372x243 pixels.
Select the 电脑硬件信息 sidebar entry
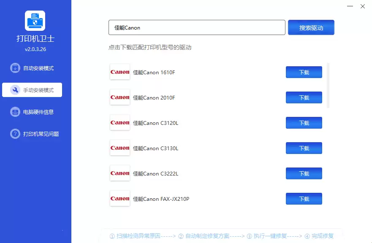click(32, 112)
